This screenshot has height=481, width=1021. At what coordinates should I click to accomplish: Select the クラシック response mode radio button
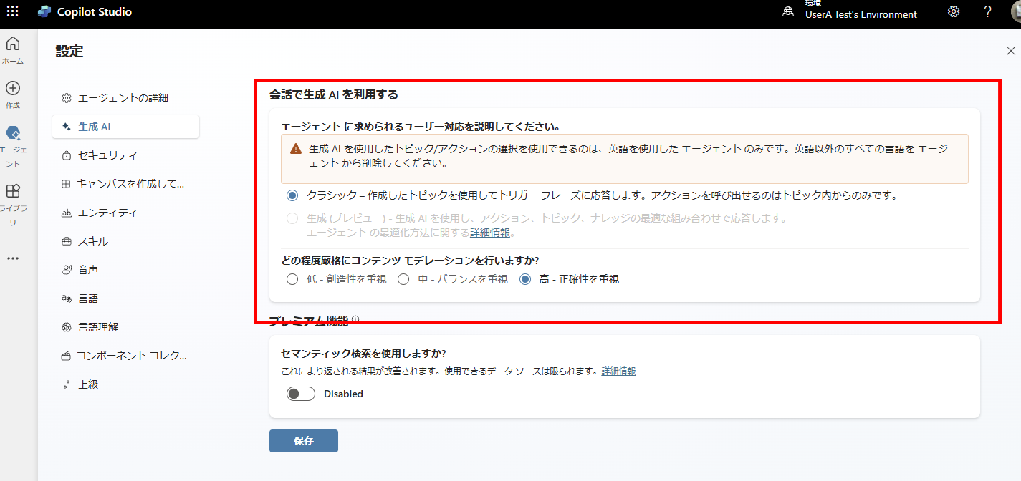coord(292,193)
